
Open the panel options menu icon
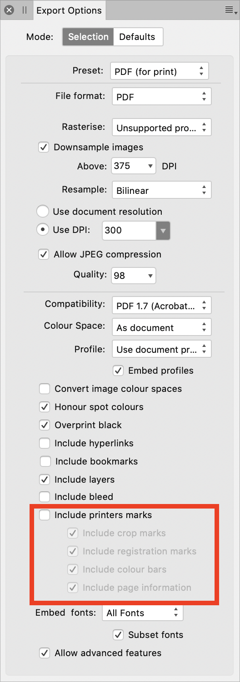coord(231,10)
